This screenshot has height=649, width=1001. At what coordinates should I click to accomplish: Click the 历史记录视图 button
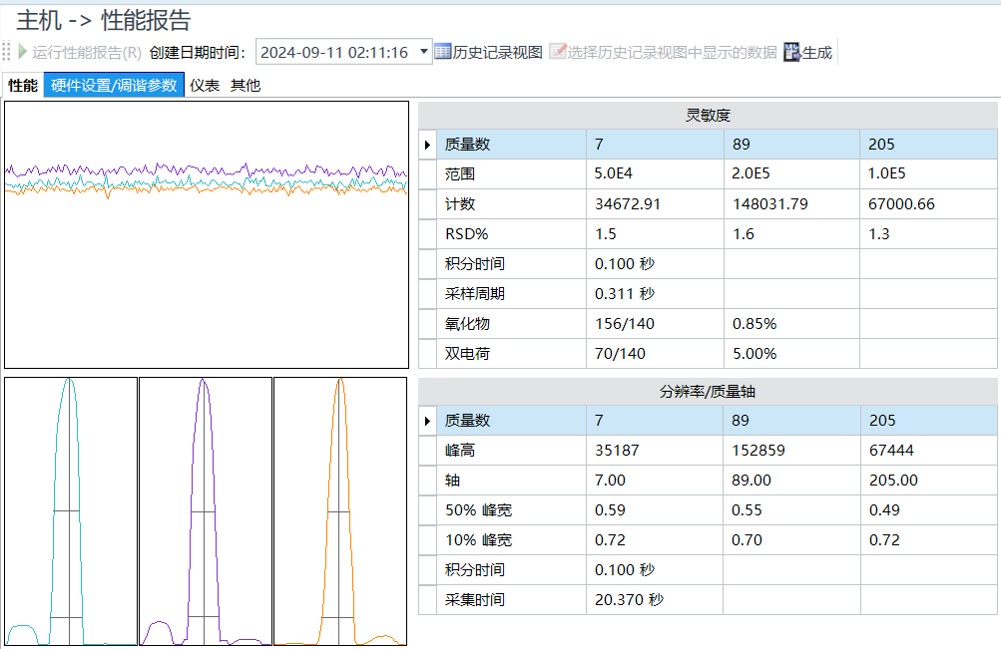coord(488,52)
